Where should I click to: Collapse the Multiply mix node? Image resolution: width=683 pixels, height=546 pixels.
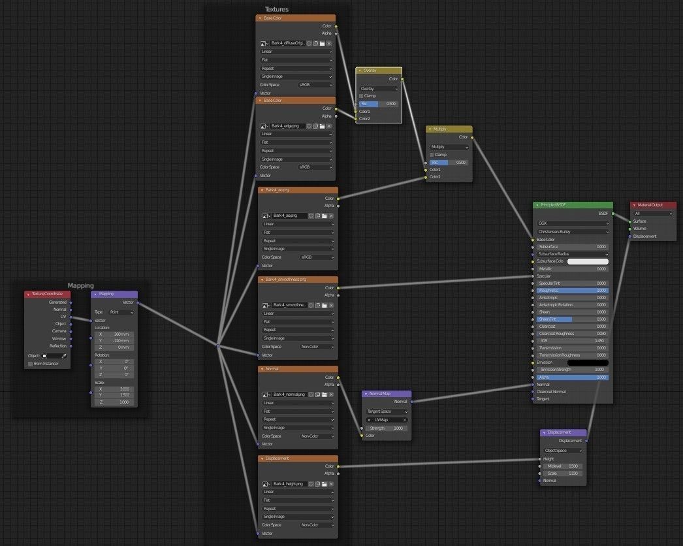coord(430,129)
